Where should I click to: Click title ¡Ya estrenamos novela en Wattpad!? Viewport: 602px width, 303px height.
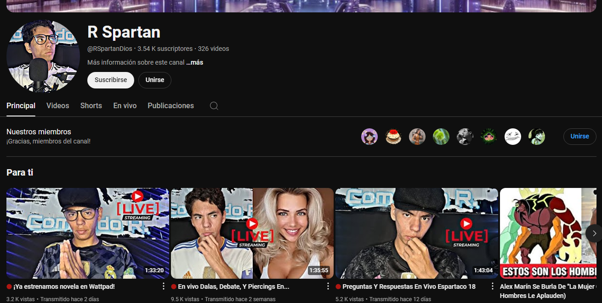(64, 286)
